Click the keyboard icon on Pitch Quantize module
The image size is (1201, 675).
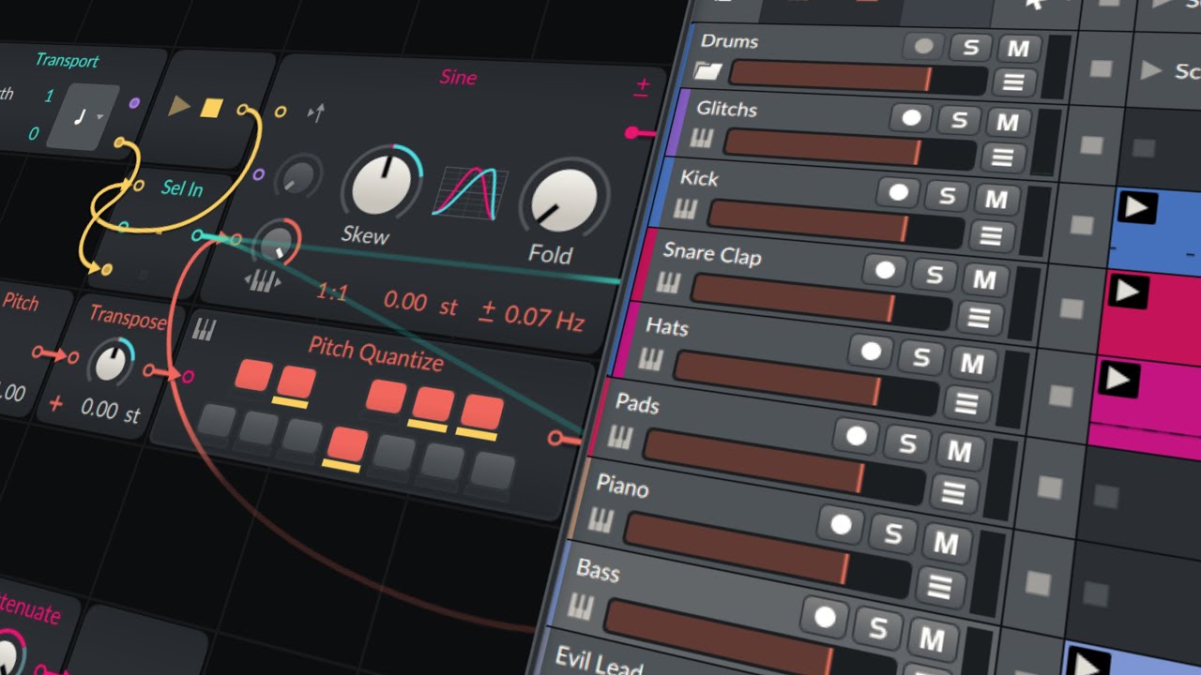pyautogui.click(x=204, y=329)
